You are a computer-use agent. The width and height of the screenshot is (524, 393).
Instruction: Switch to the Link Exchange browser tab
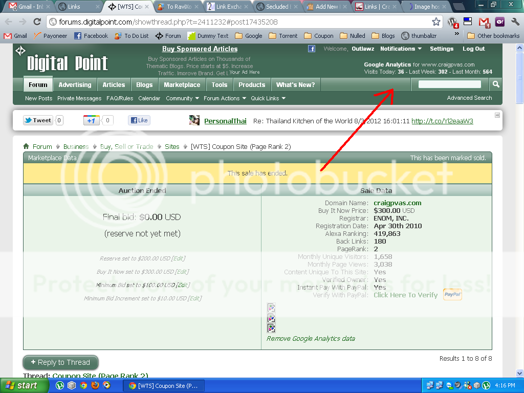228,7
